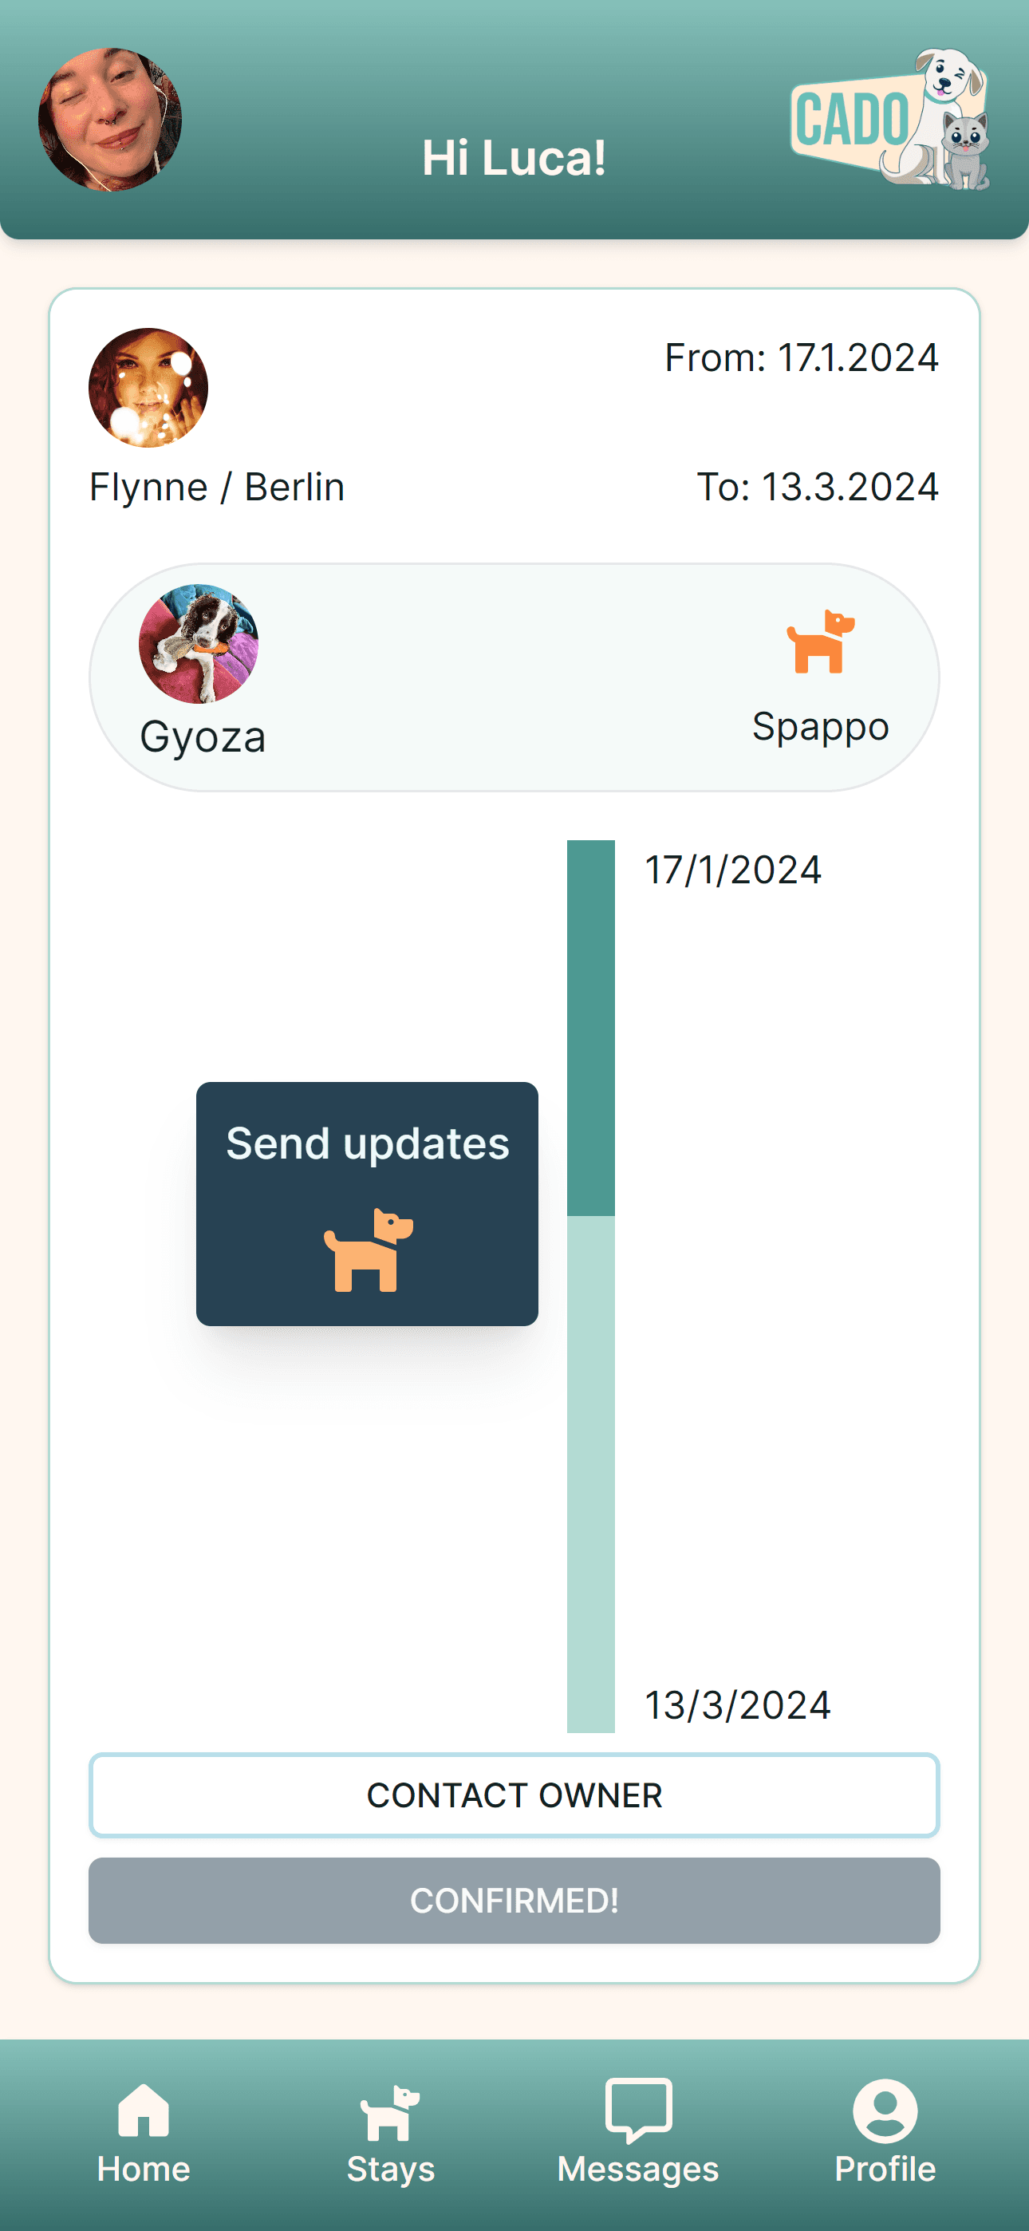Click the 13/3/2024 timeline end date

738,1705
